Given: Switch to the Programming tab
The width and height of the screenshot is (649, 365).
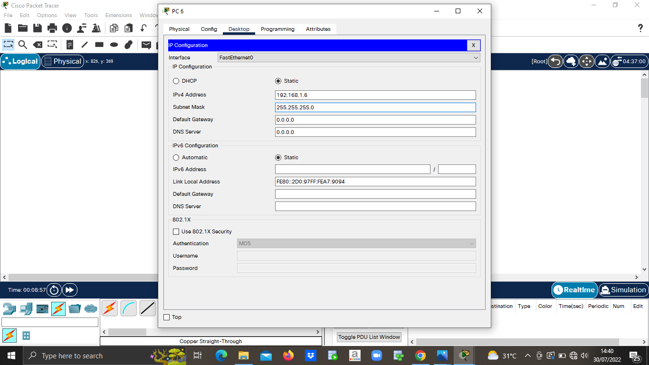Looking at the screenshot, I should pyautogui.click(x=277, y=29).
